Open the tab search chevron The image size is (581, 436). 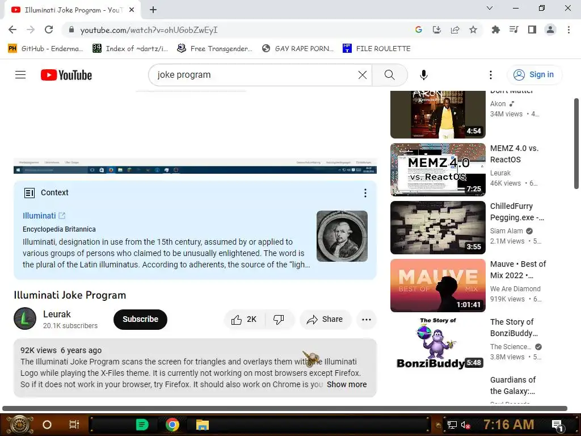[490, 8]
